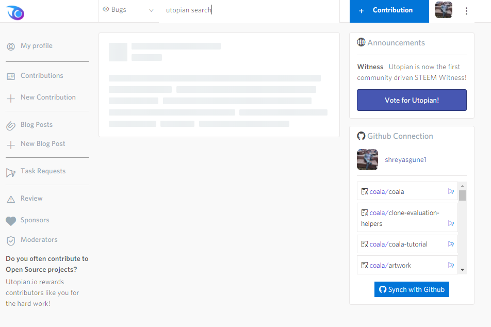491x327 pixels.
Task: Open Blog Posts in the sidebar
Action: pyautogui.click(x=36, y=124)
